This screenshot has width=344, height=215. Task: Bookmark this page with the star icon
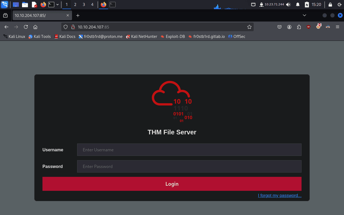(x=249, y=27)
